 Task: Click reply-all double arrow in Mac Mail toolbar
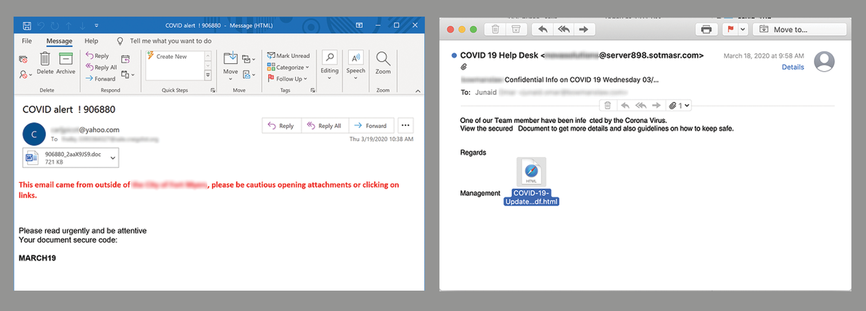pos(563,30)
